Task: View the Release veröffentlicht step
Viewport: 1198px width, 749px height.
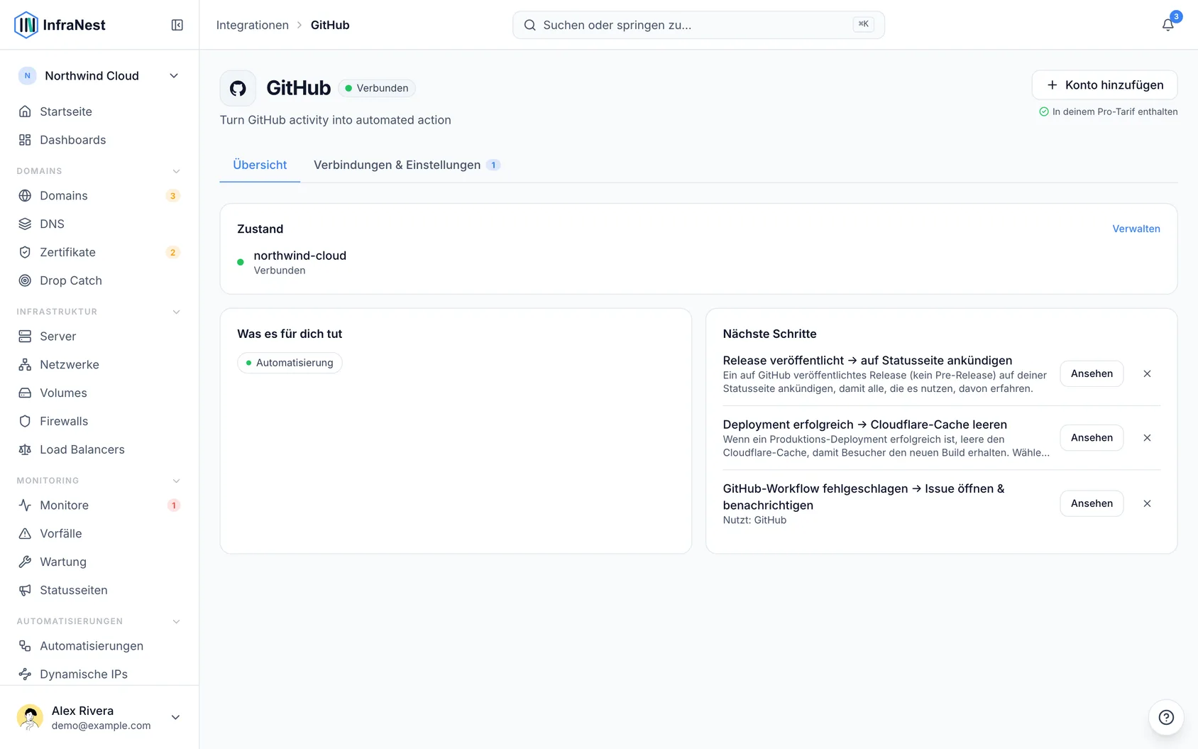Action: pos(1092,373)
